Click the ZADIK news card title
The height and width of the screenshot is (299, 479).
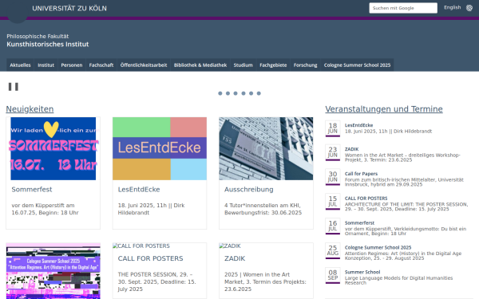235,258
